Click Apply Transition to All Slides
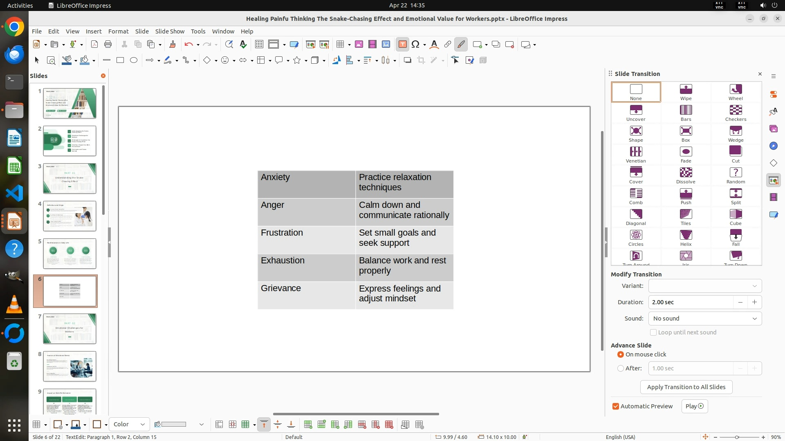Screen dimensions: 785x441 coord(686,387)
